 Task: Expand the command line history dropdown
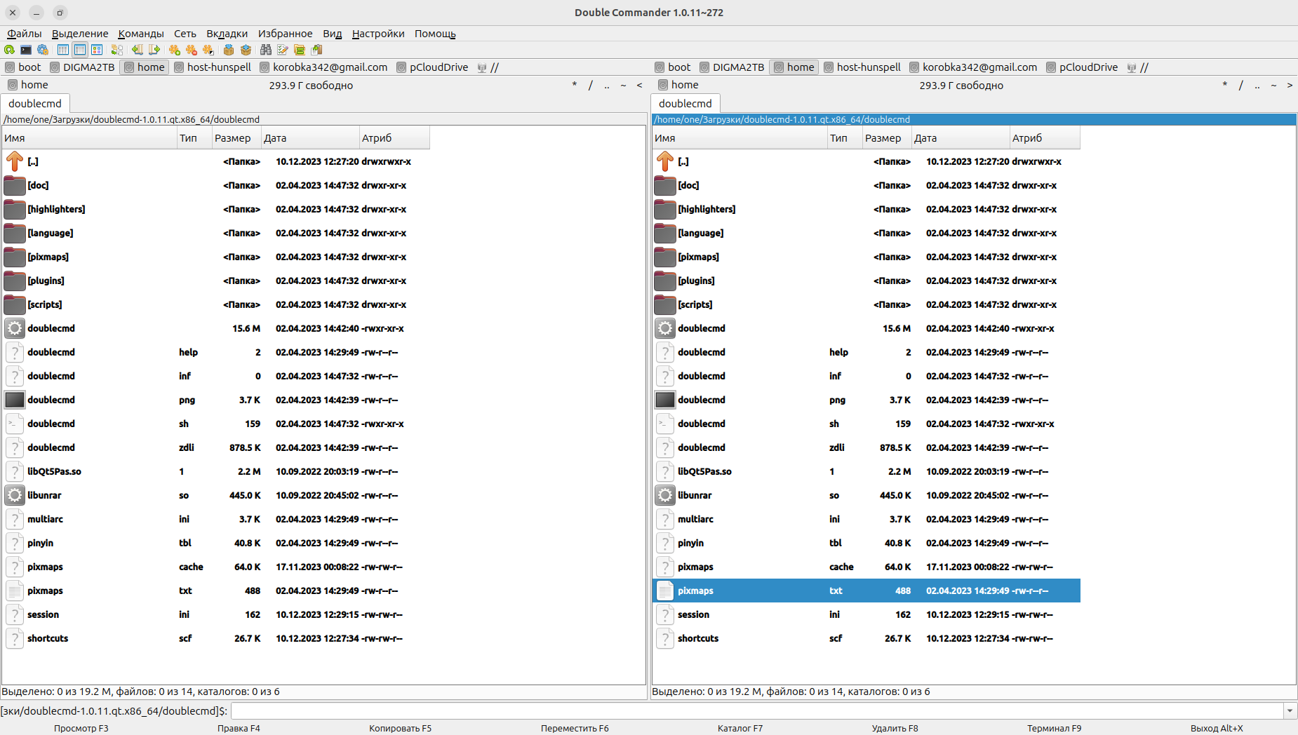1290,711
